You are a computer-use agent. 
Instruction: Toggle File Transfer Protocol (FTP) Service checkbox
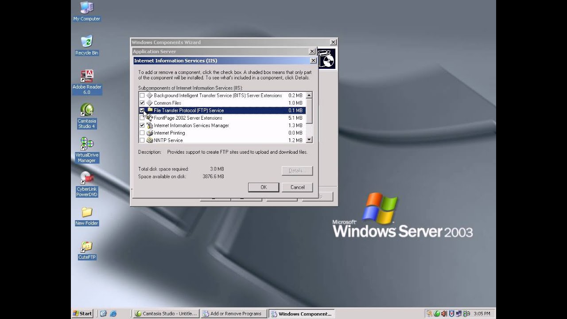142,110
